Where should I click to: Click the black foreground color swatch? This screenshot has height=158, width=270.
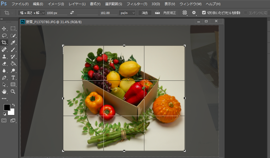[x=7, y=107]
